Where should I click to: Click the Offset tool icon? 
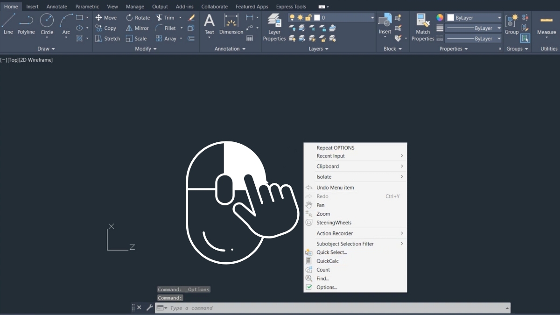(x=191, y=39)
